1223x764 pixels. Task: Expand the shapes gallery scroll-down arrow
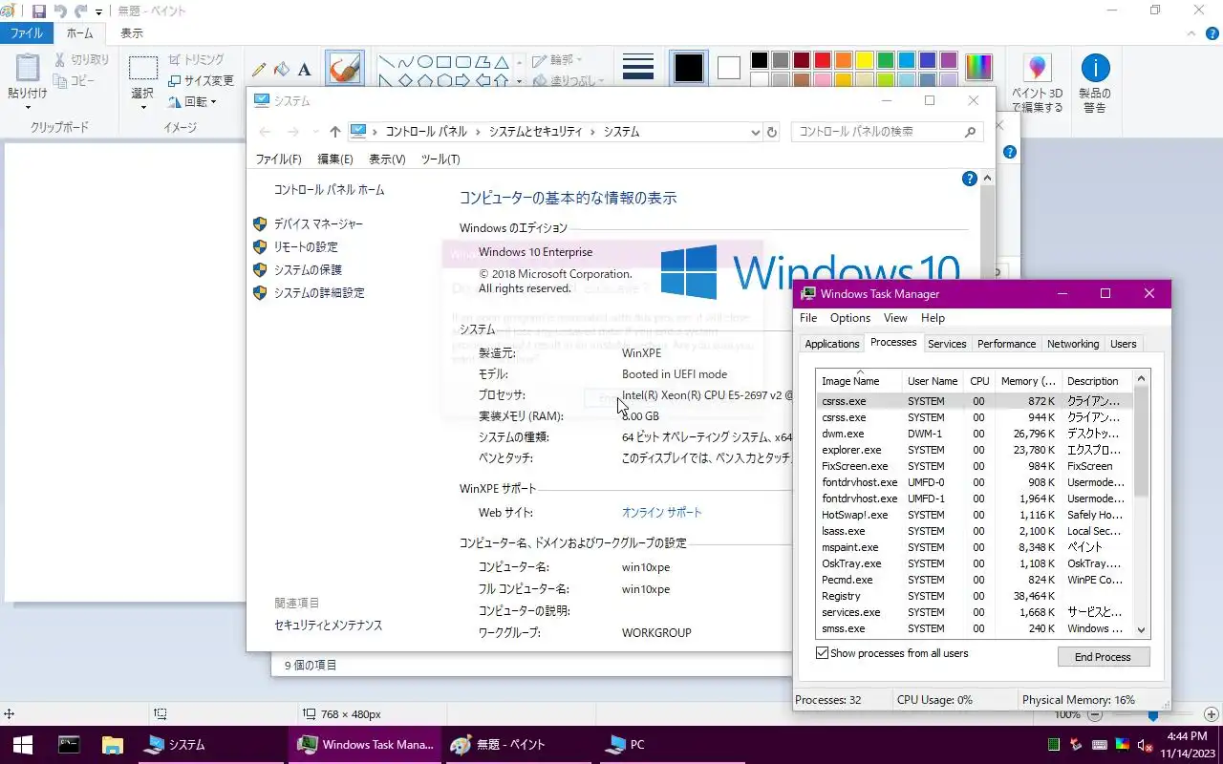[x=519, y=81]
